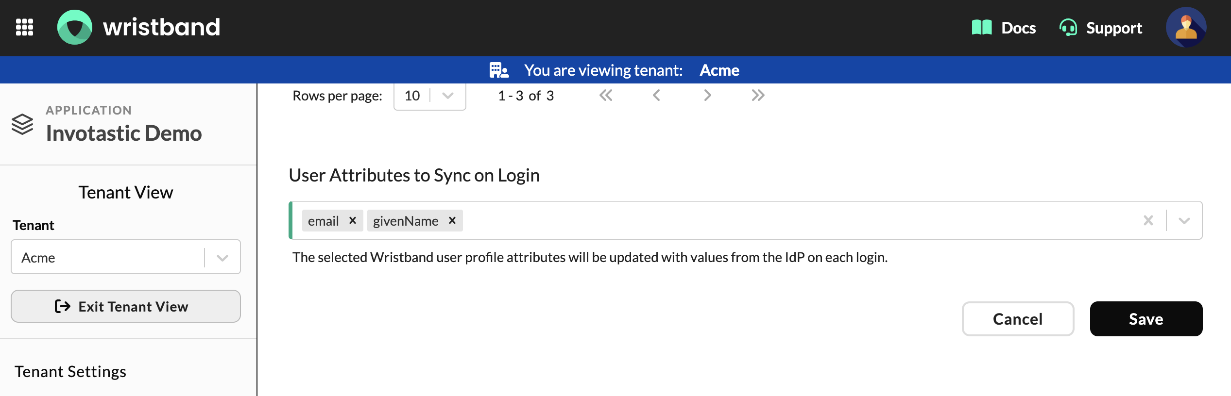Open Tenant Settings menu item
The height and width of the screenshot is (396, 1231).
coord(70,372)
